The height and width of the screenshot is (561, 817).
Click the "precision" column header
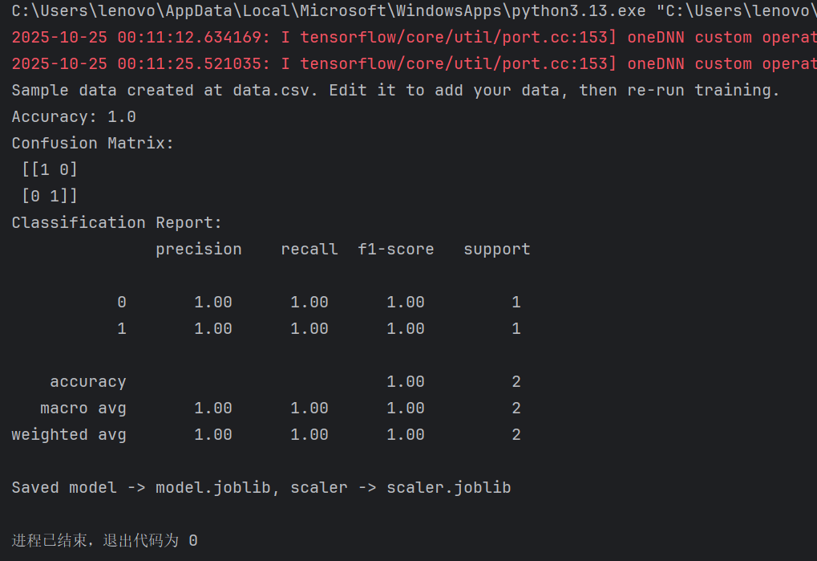pyautogui.click(x=198, y=249)
